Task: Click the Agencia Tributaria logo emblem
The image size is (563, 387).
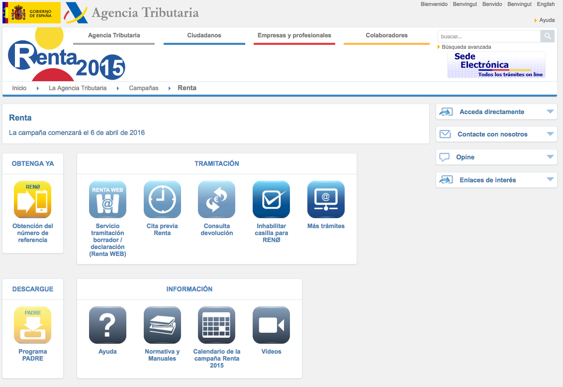Action: tap(76, 13)
